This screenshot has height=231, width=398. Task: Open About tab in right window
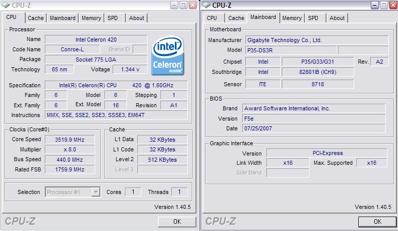pos(337,18)
